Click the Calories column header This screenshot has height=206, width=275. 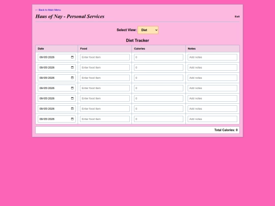coord(158,49)
